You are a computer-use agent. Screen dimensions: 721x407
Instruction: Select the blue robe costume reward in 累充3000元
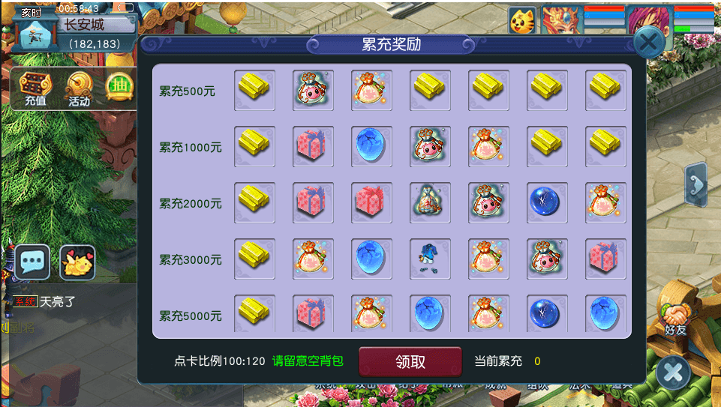click(x=430, y=259)
